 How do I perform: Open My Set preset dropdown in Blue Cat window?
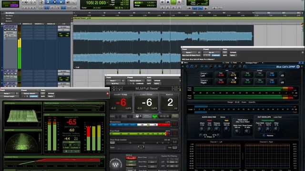click(x=212, y=53)
